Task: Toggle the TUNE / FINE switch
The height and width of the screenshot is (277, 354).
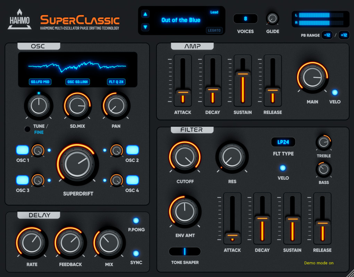Action: [27, 129]
